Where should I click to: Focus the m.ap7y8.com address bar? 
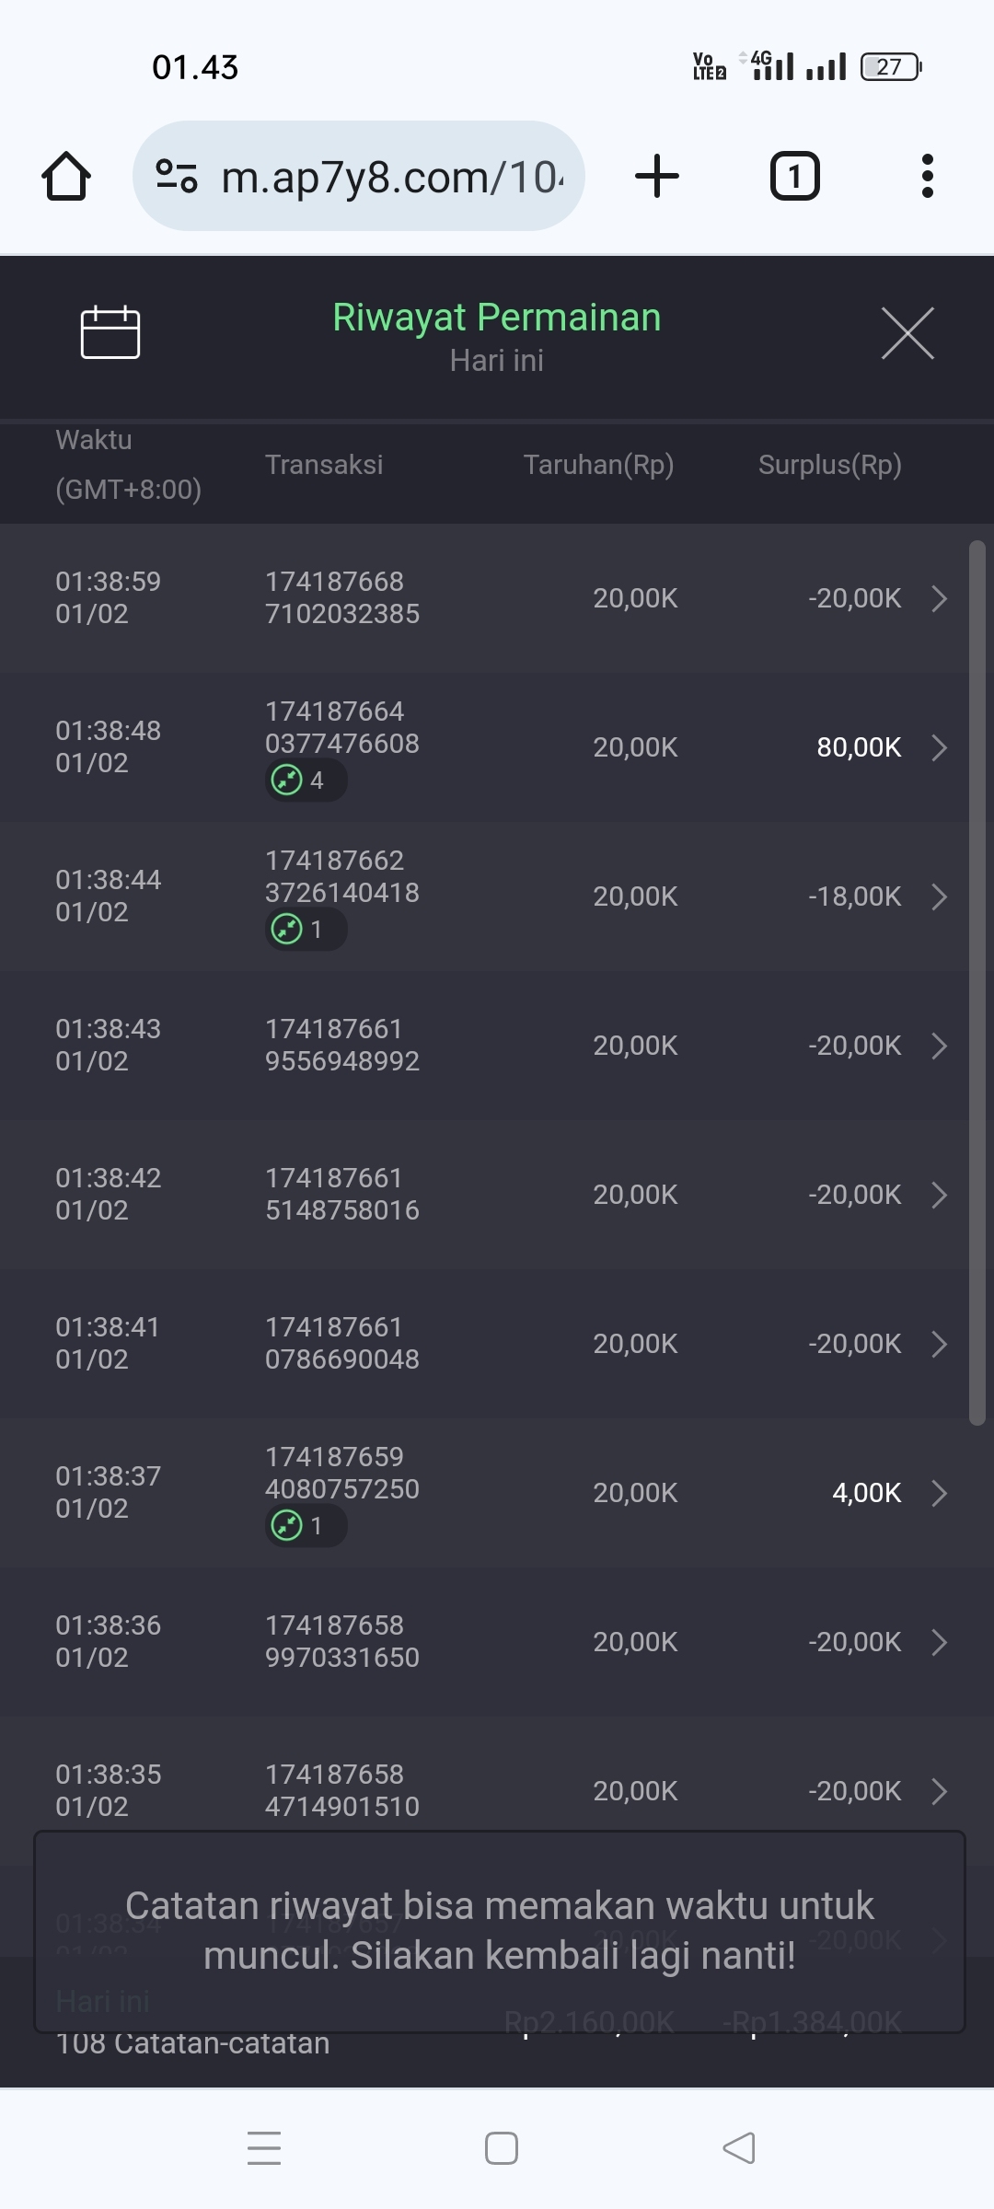(391, 176)
